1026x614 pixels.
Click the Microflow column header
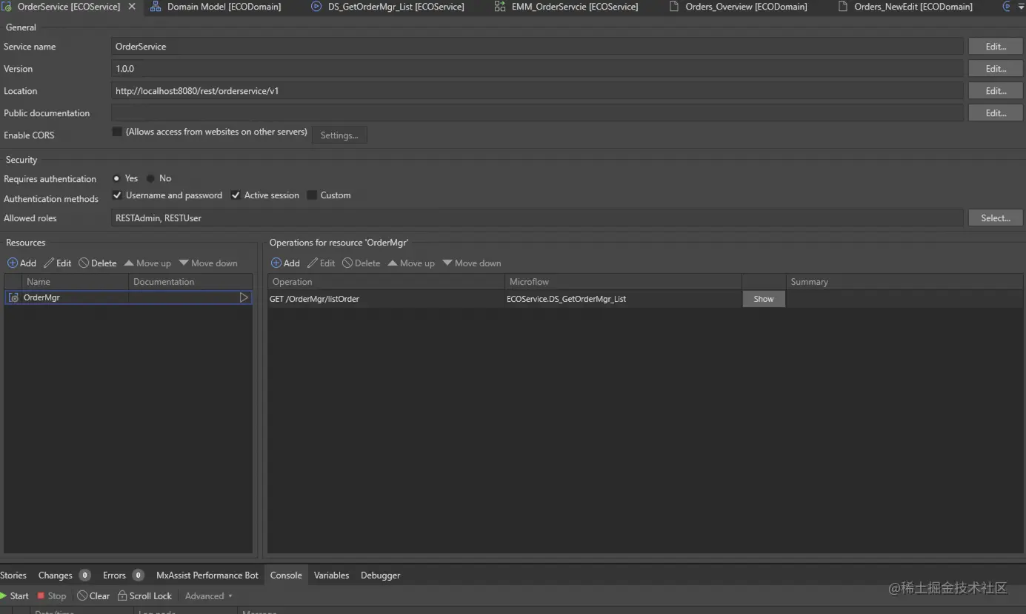pos(624,282)
